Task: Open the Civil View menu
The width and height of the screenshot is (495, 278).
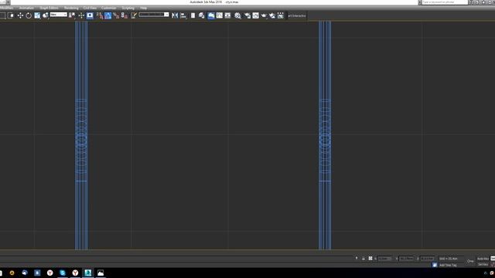Action: [90, 8]
